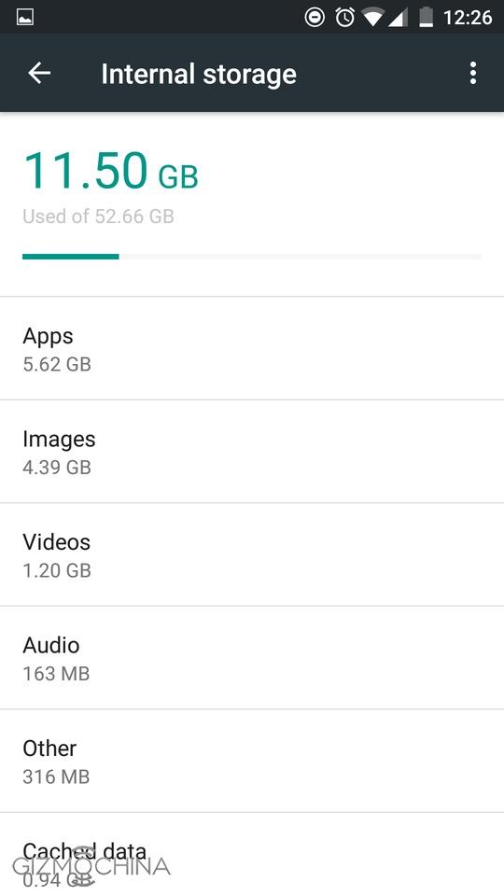Select the Videos storage item
Image resolution: width=504 pixels, height=896 pixels.
click(x=252, y=554)
